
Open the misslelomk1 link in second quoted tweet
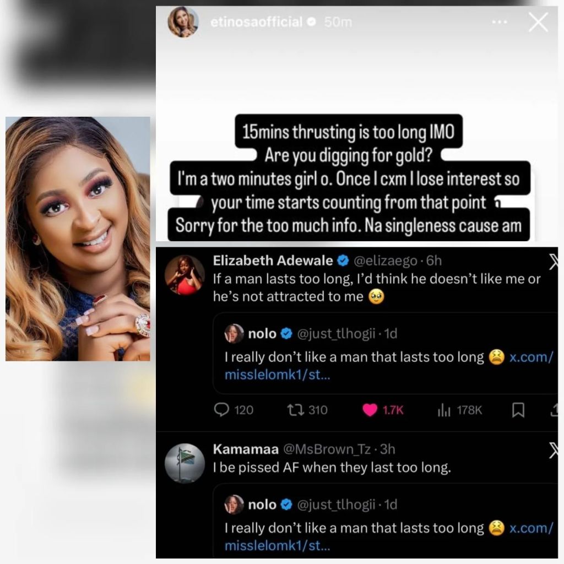pos(388,536)
